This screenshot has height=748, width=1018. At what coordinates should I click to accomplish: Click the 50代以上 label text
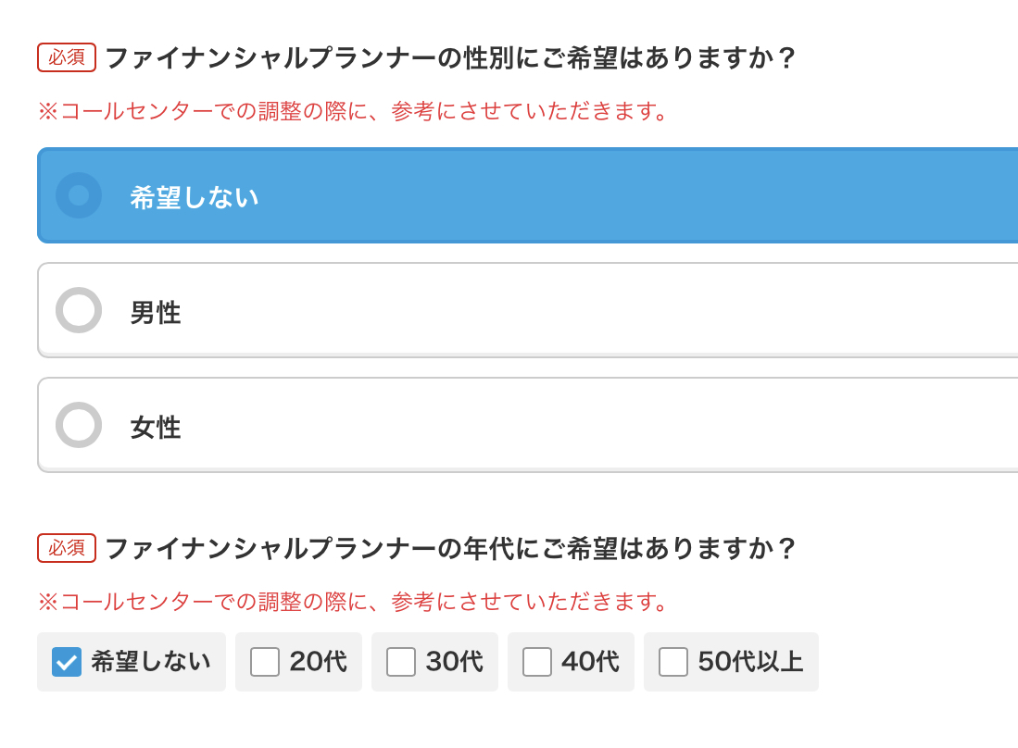[750, 662]
